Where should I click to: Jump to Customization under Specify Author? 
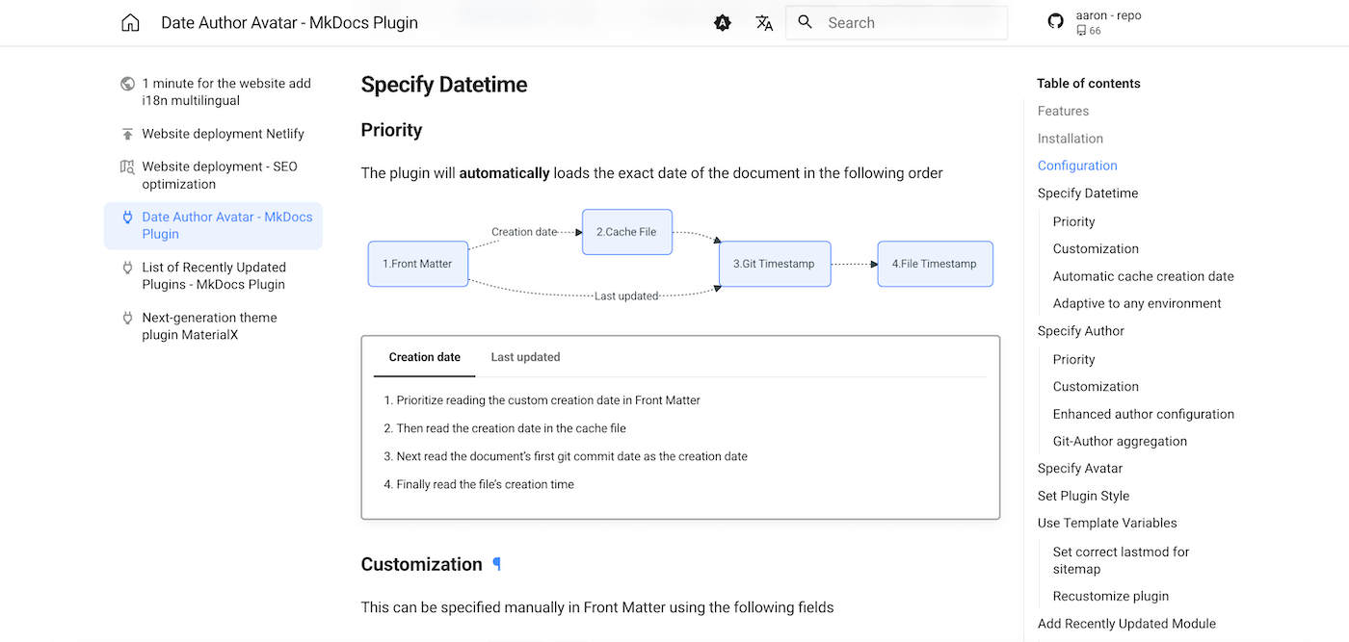tap(1096, 386)
